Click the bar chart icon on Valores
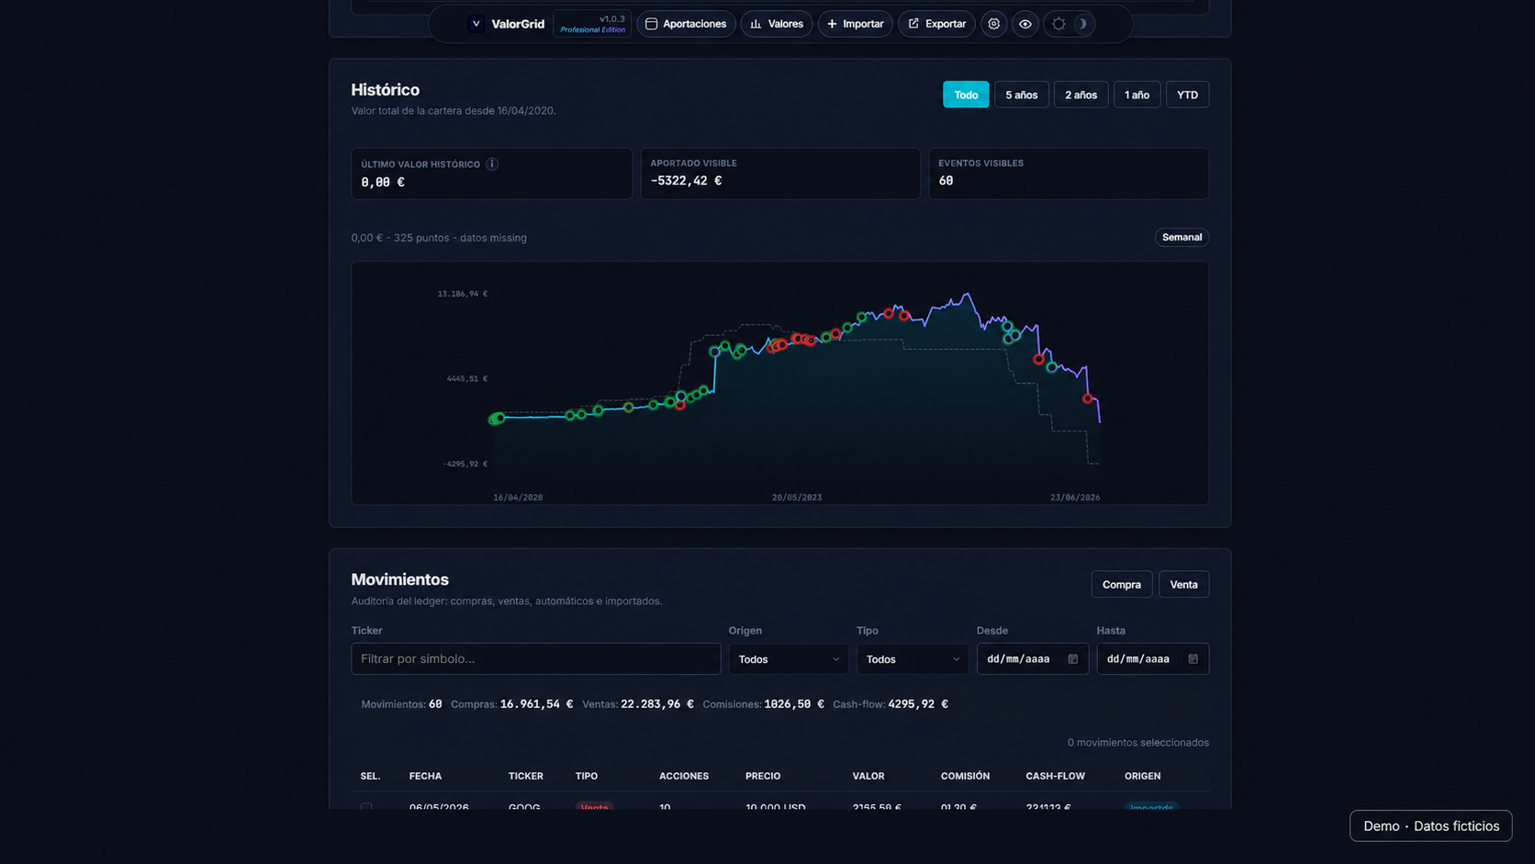 [x=756, y=24]
